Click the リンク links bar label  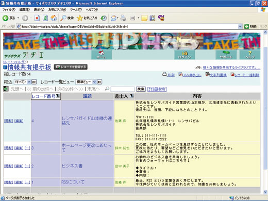263,26
